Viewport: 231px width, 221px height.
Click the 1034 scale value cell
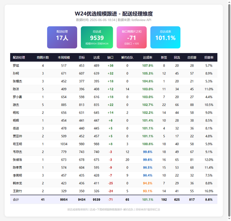point(64,144)
